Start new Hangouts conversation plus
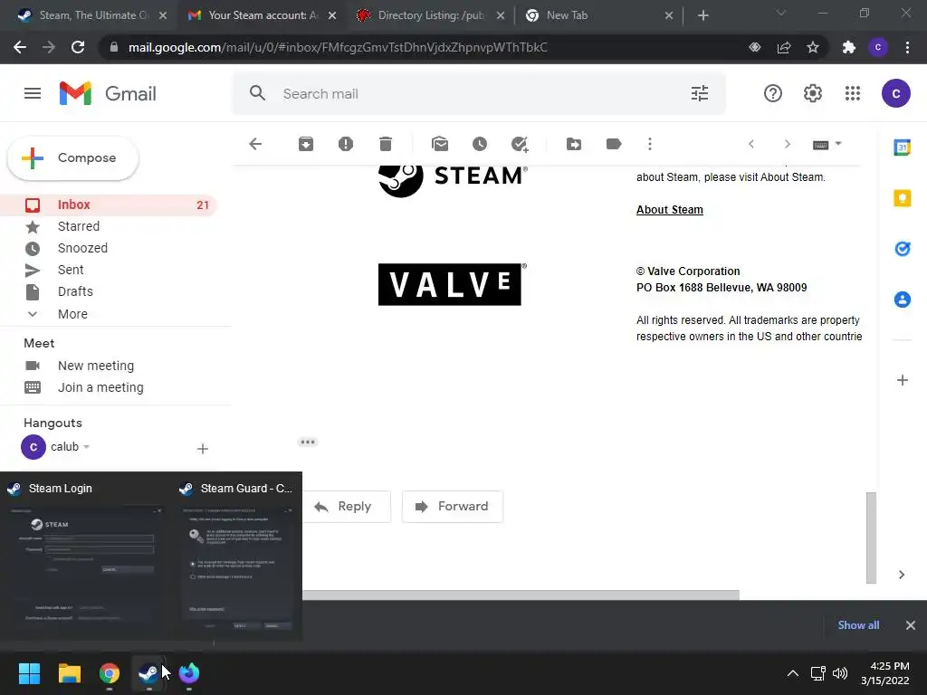The height and width of the screenshot is (695, 927). tap(202, 449)
